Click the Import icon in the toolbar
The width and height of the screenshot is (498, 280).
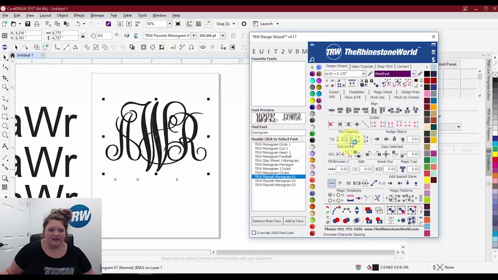(120, 24)
